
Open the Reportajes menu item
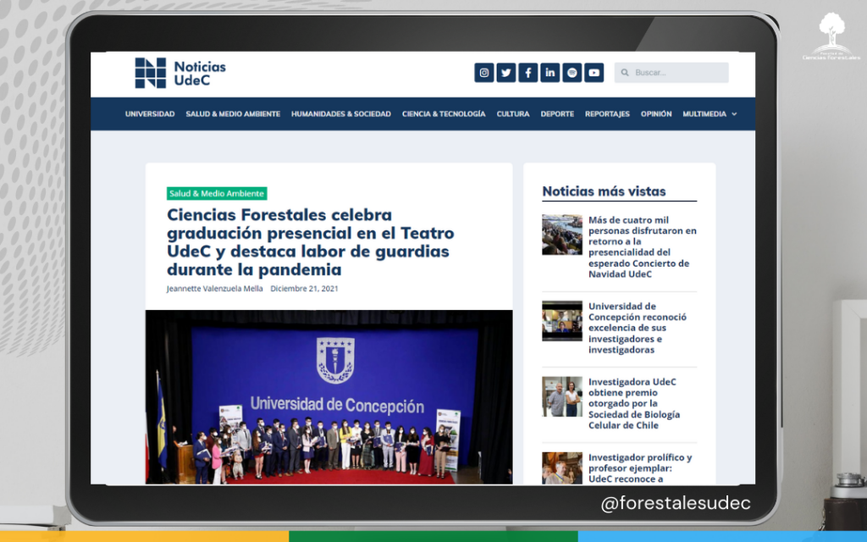[x=607, y=114]
